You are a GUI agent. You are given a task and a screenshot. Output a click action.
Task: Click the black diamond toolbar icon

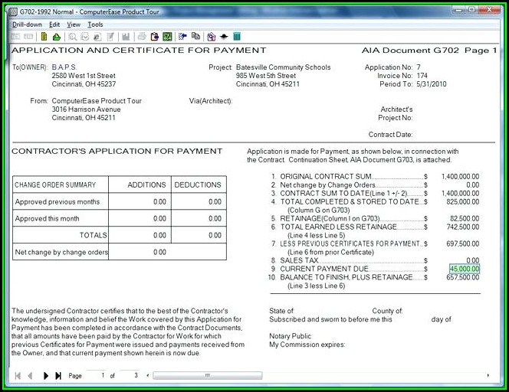(x=223, y=37)
